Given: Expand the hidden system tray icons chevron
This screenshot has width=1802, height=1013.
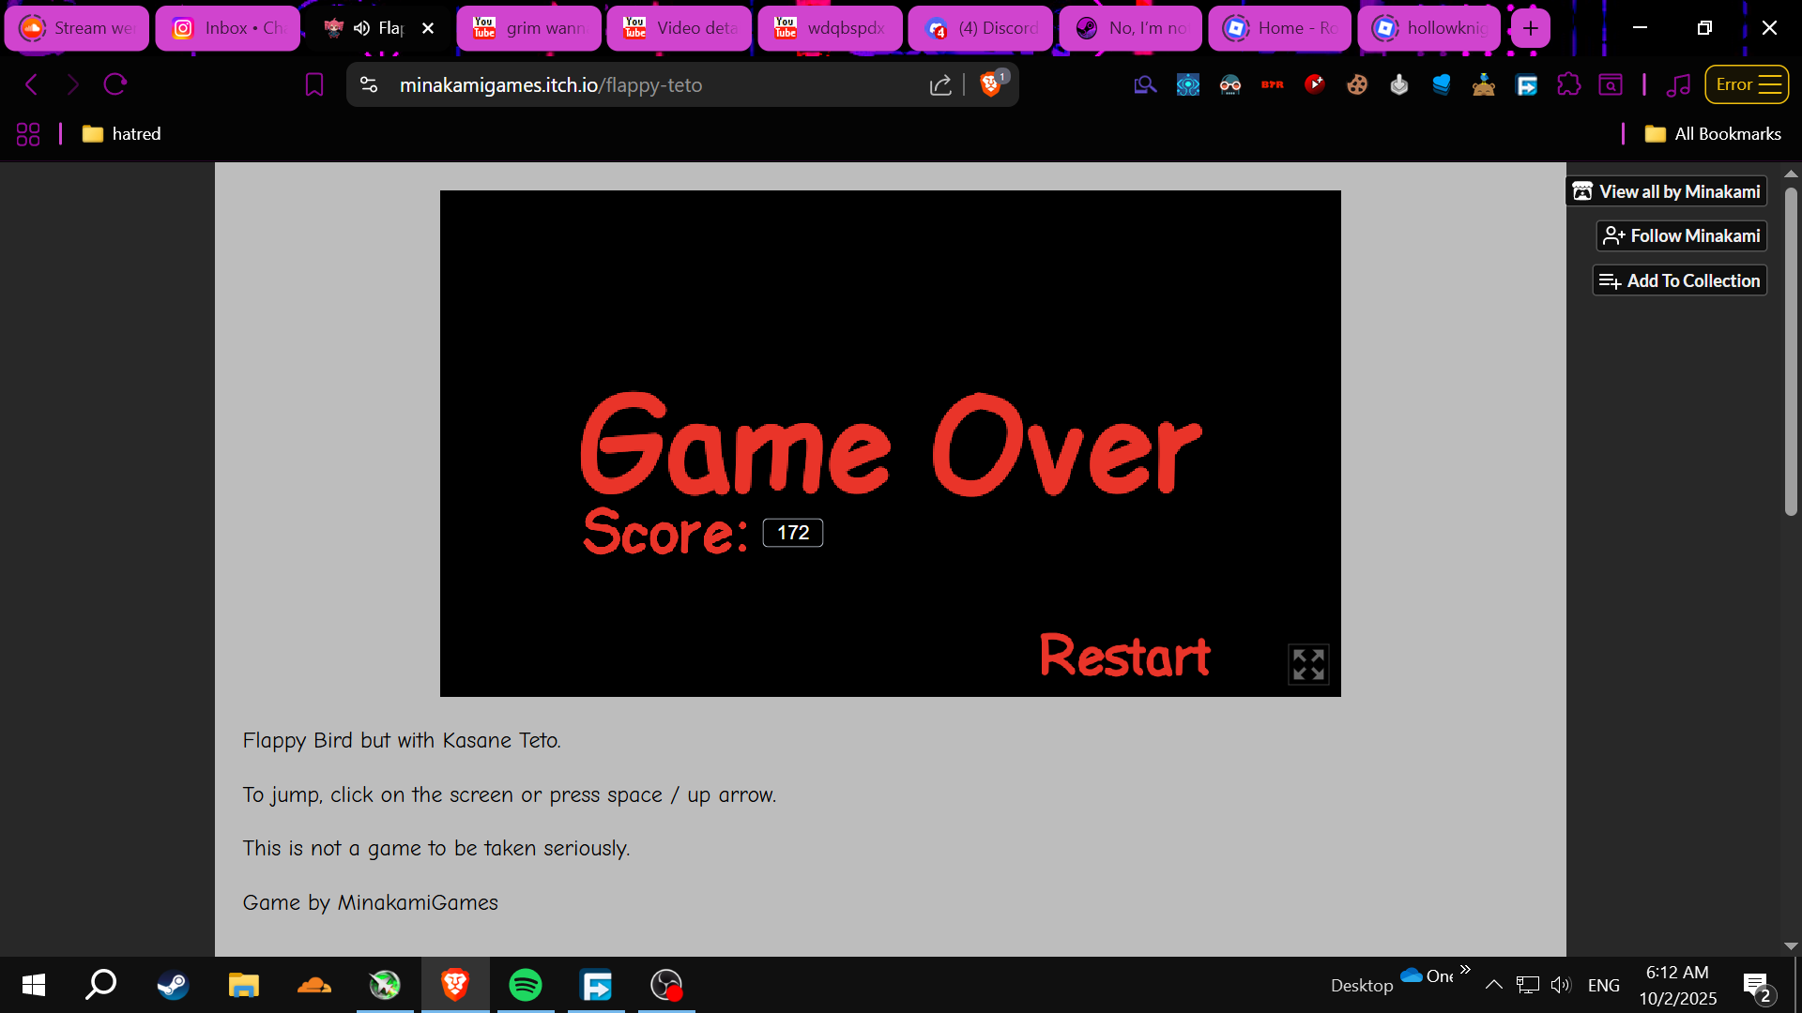Looking at the screenshot, I should click(1494, 985).
